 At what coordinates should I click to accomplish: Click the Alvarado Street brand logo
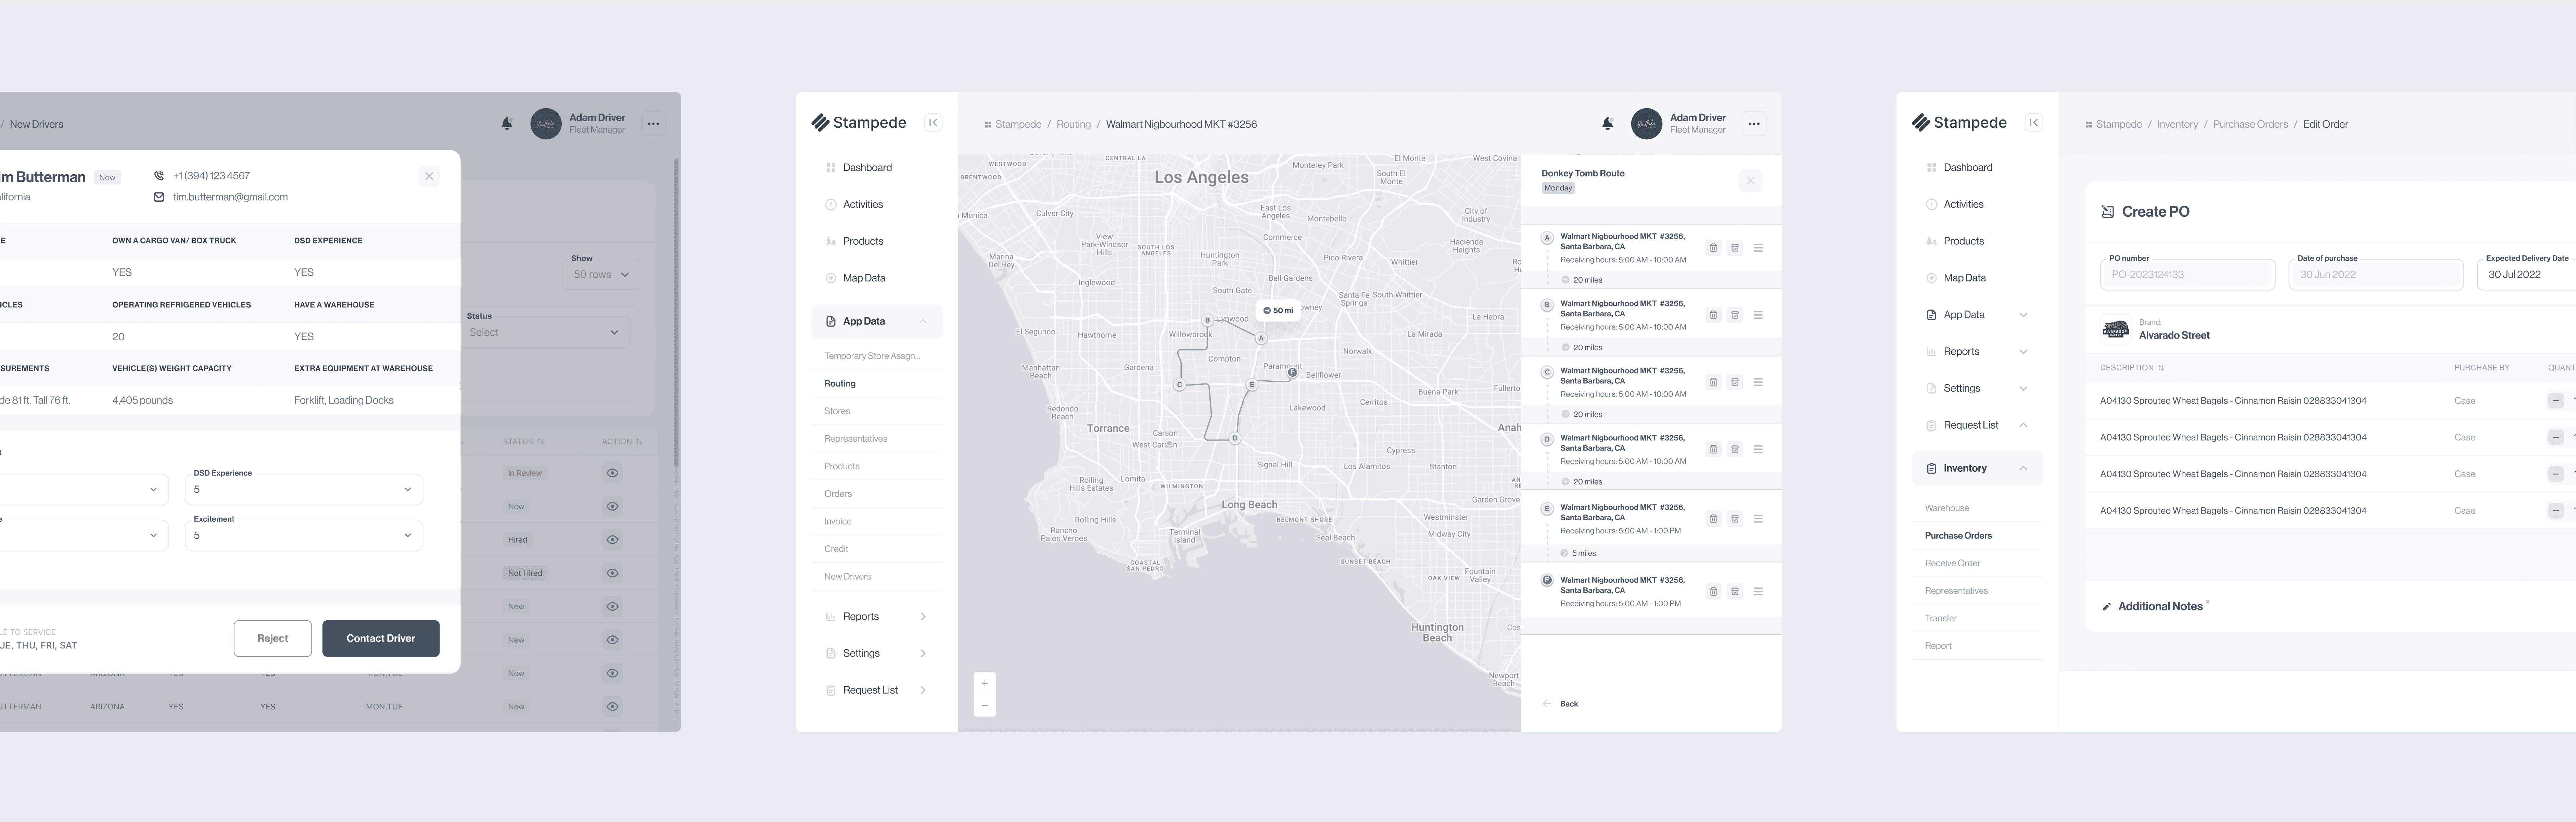point(2116,329)
